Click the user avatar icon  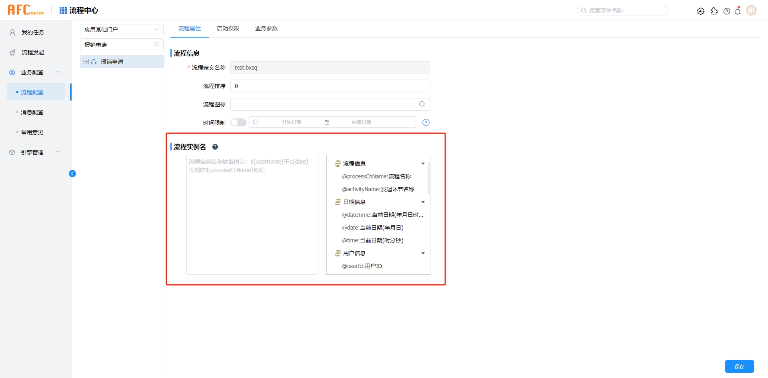point(751,11)
